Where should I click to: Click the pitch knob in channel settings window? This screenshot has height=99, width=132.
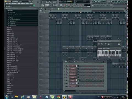pos(106,44)
